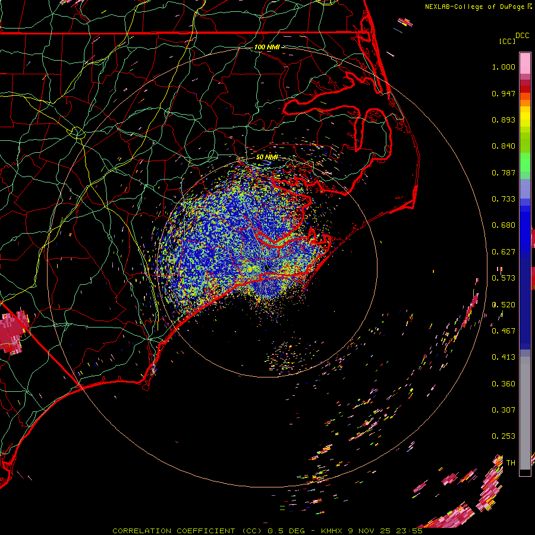
Task: Click the CORRELATION COEFFICIENT (CC) caption text
Action: pyautogui.click(x=187, y=531)
